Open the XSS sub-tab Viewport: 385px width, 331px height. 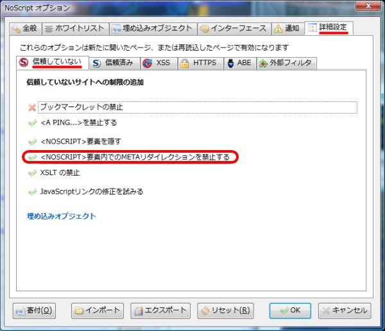pos(158,63)
